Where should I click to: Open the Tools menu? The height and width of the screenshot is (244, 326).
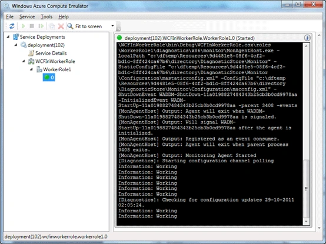(46, 17)
